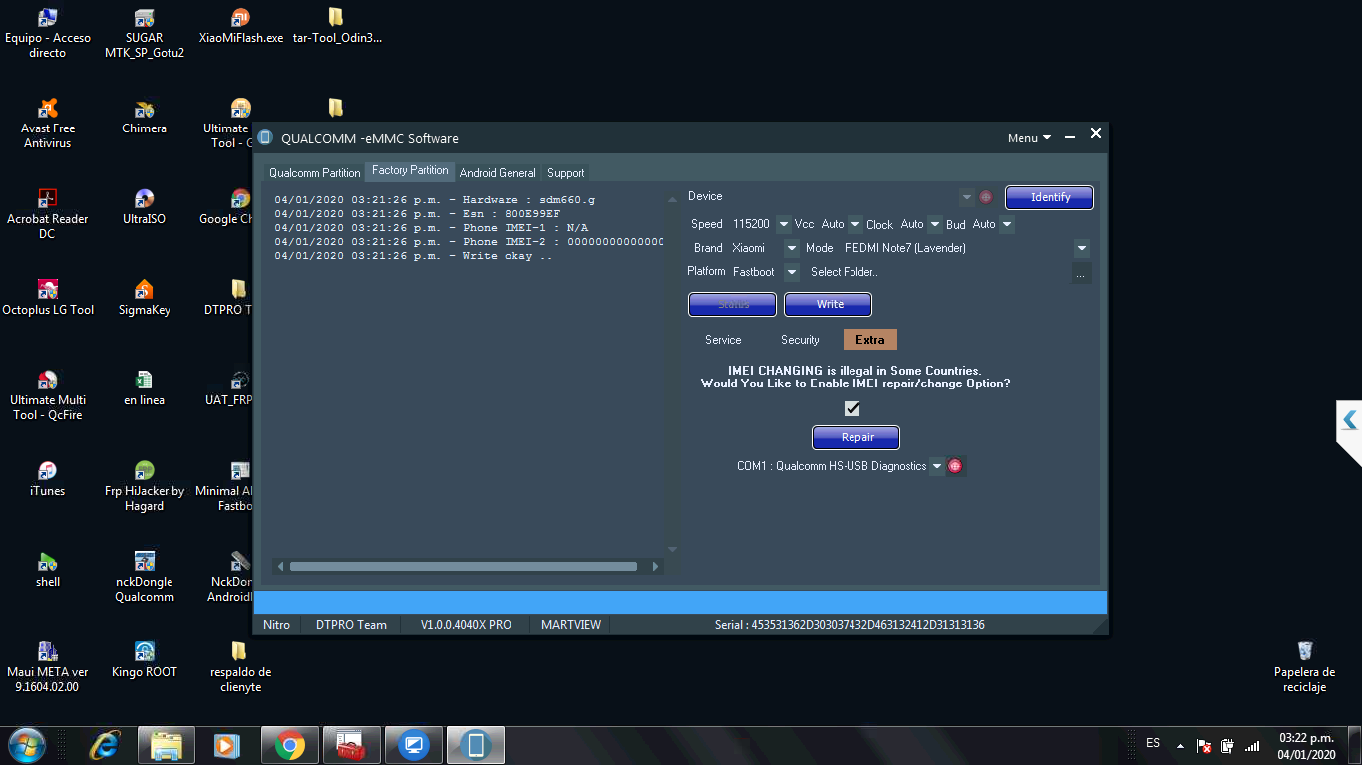Screen dimensions: 1362x765
Task: Open the 'respaldo de clienyte' folder
Action: point(241,667)
